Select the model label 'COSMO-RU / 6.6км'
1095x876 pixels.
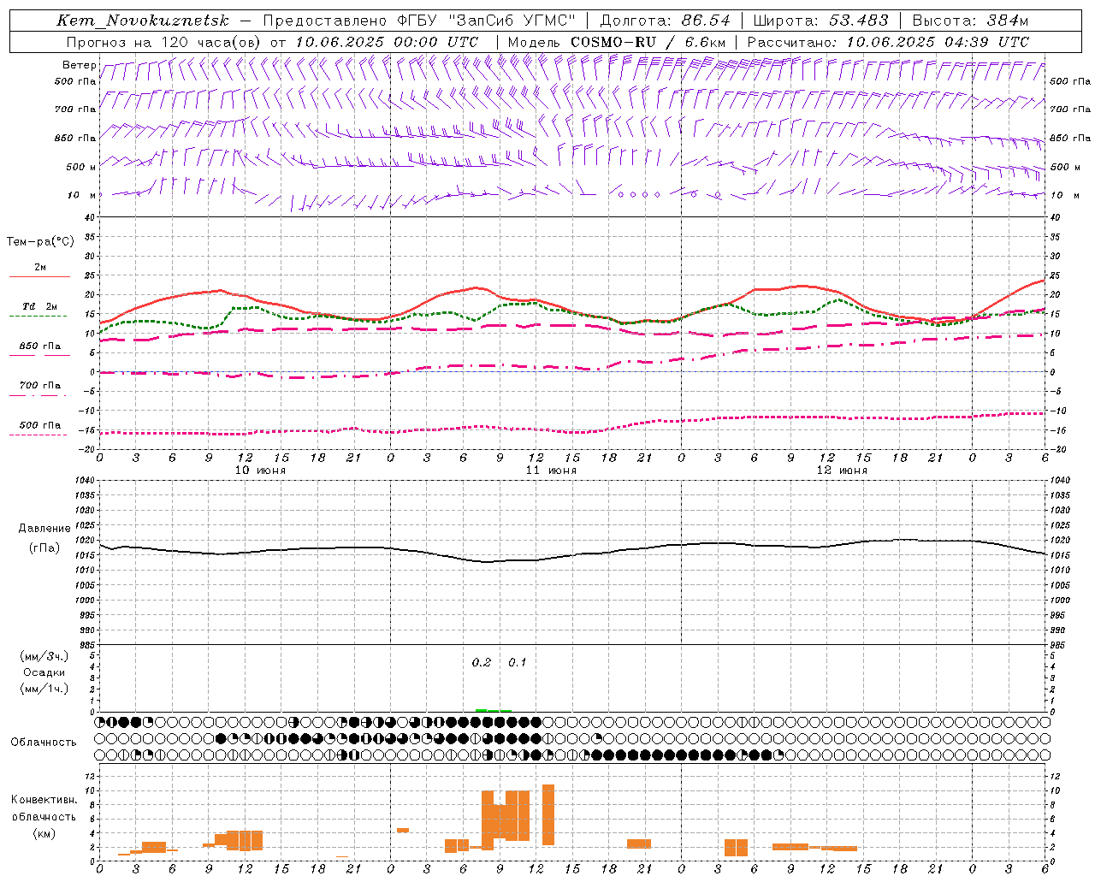tap(648, 42)
